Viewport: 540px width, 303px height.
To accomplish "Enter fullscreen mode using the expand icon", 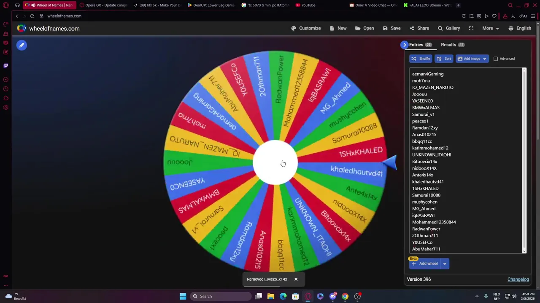I will [x=471, y=28].
